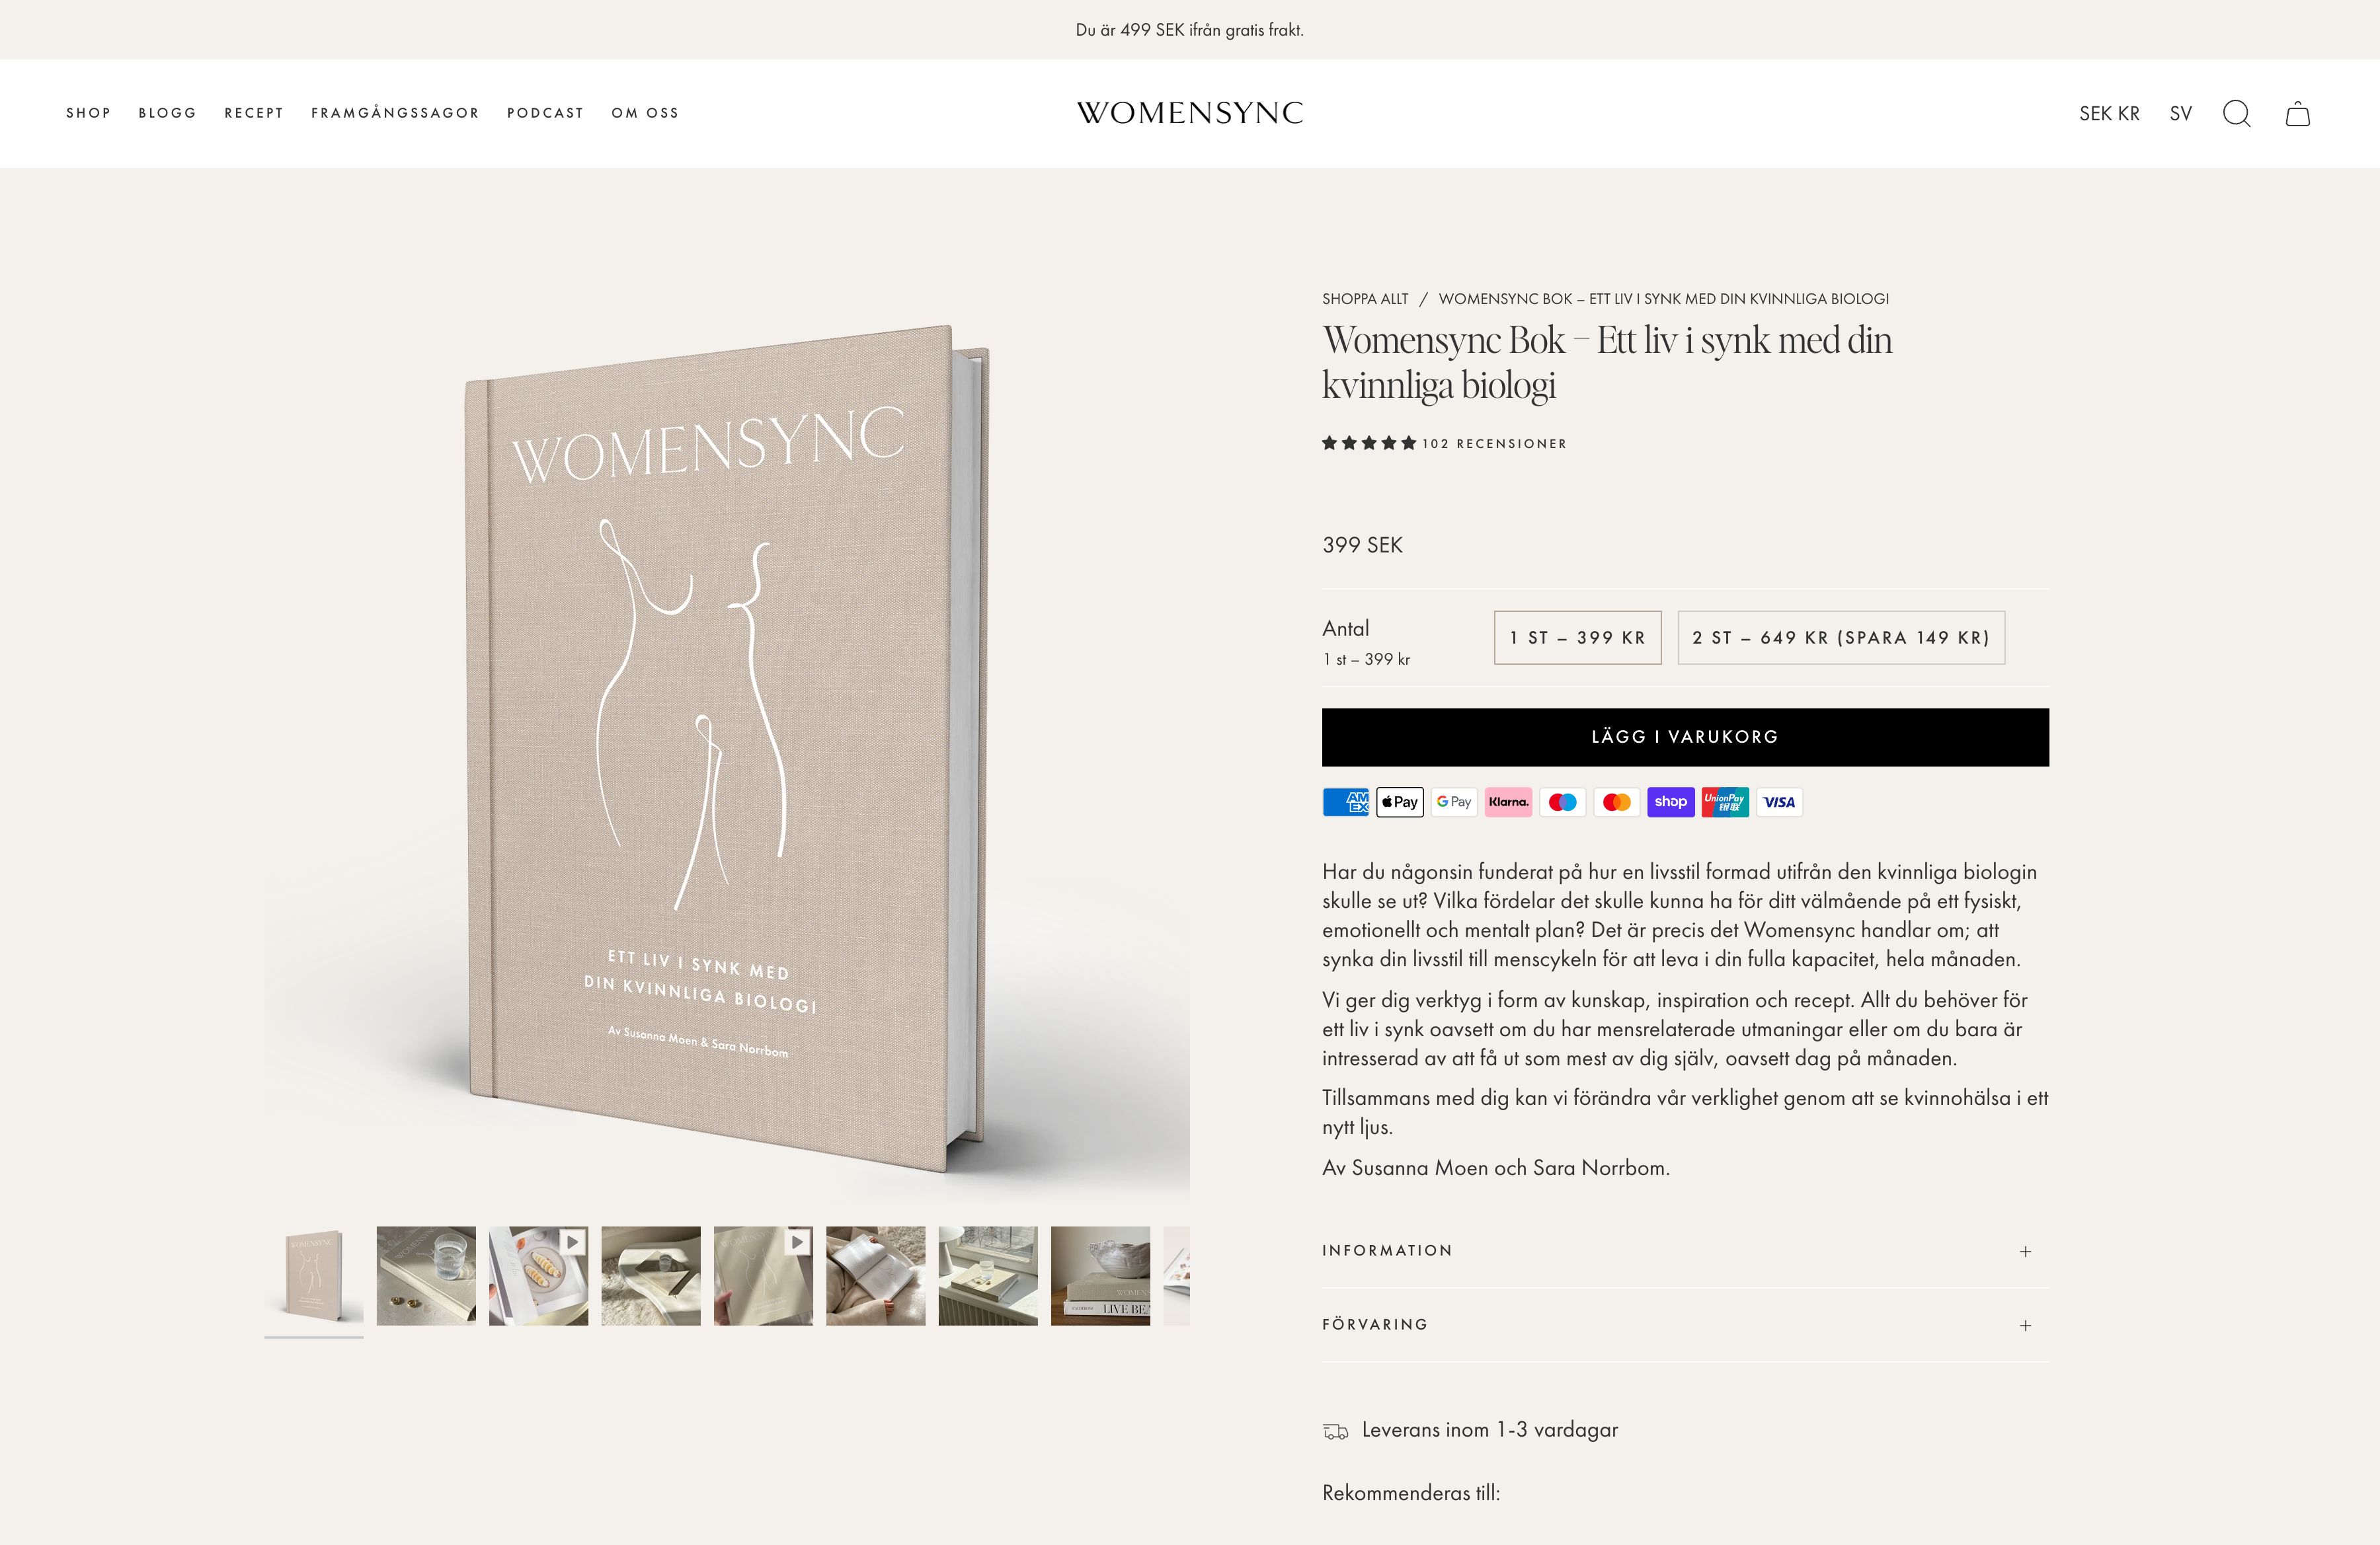Follow the Shoppa allt breadcrumb link
The image size is (2380, 1545).
click(x=1365, y=299)
